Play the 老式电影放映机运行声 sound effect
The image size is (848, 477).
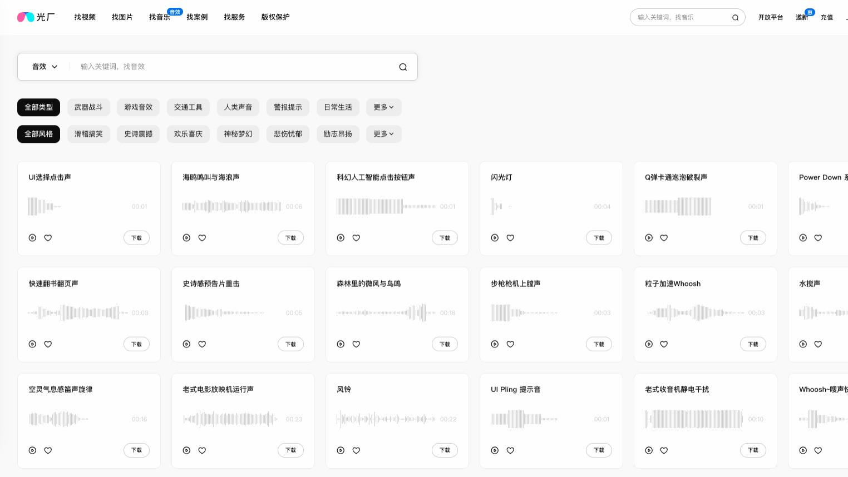(x=186, y=450)
